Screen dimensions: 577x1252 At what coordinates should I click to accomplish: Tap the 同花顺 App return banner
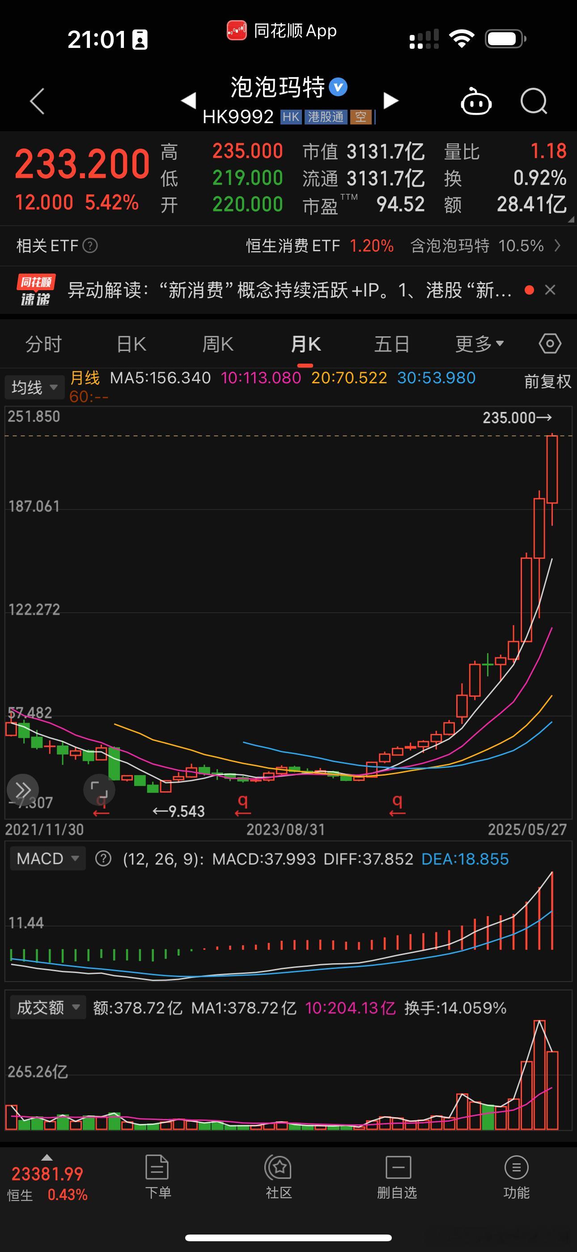click(282, 30)
